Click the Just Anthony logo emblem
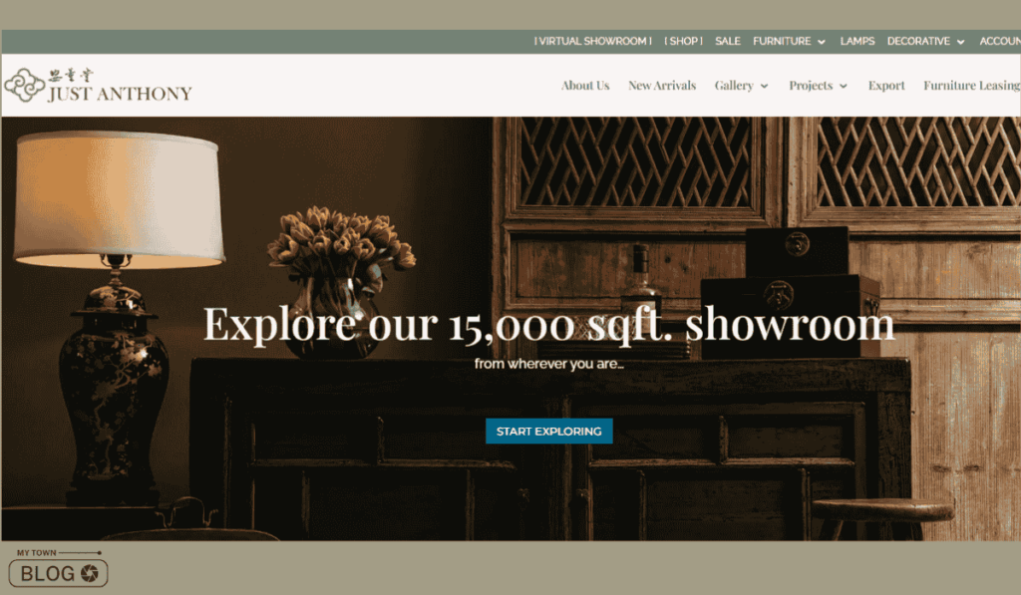 point(25,86)
